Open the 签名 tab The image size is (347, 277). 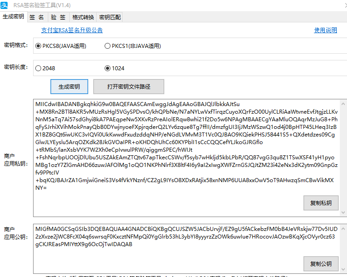[37, 17]
